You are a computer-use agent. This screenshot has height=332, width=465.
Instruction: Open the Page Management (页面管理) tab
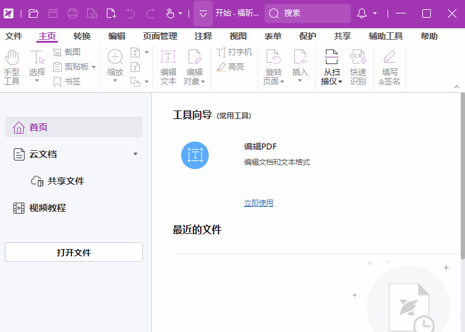click(160, 37)
